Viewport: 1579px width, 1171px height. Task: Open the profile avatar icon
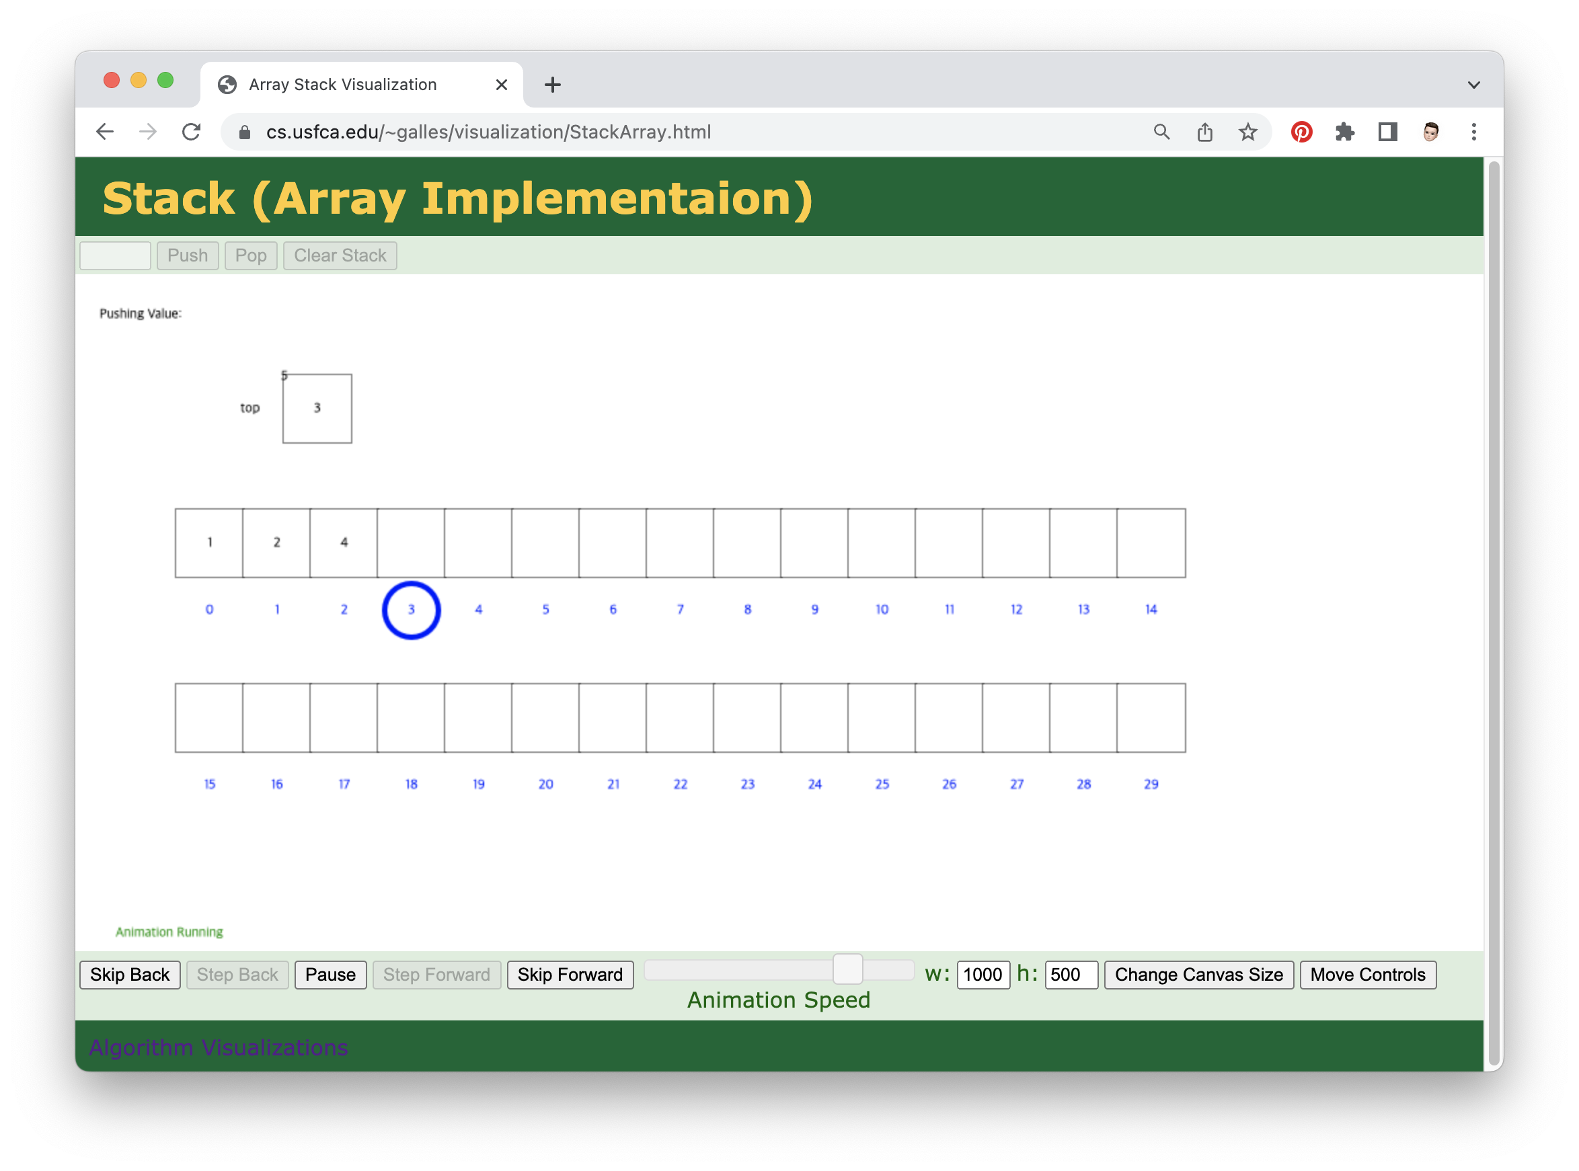tap(1431, 132)
